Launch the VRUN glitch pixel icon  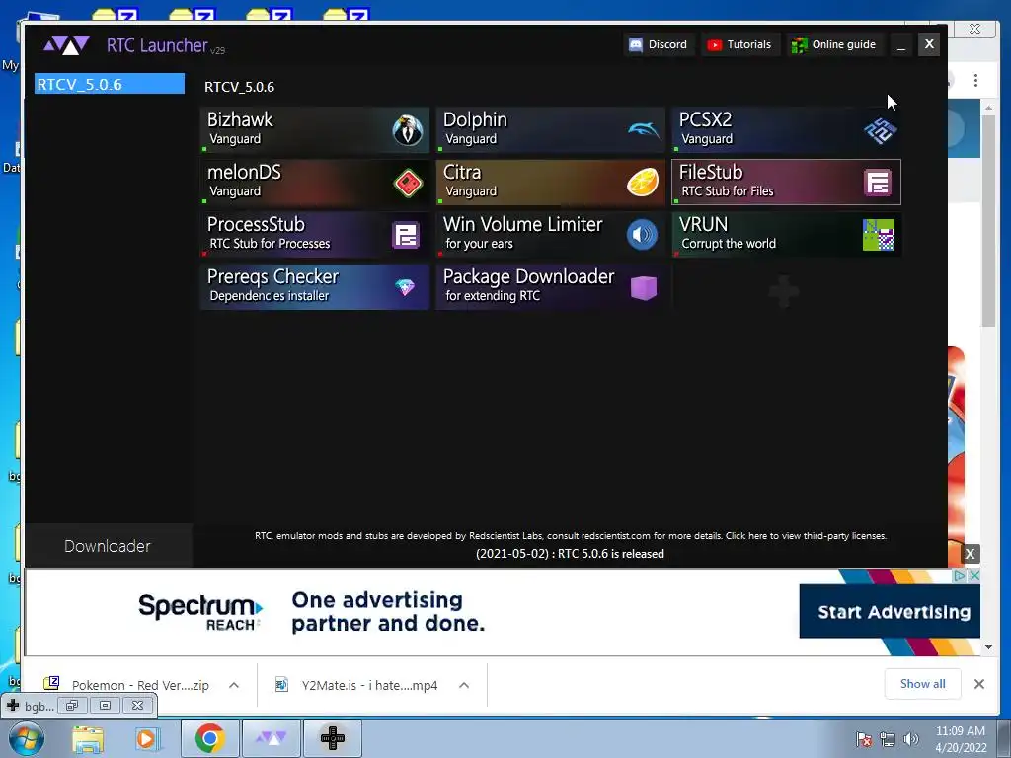pos(878,235)
